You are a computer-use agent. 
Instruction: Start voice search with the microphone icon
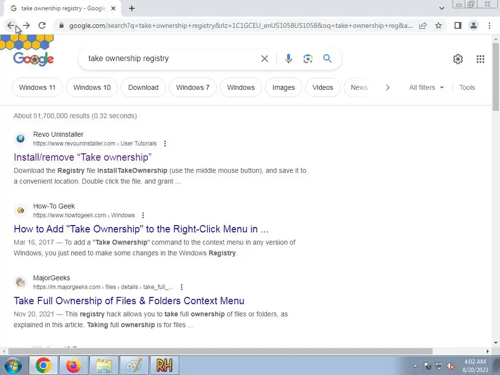point(289,59)
